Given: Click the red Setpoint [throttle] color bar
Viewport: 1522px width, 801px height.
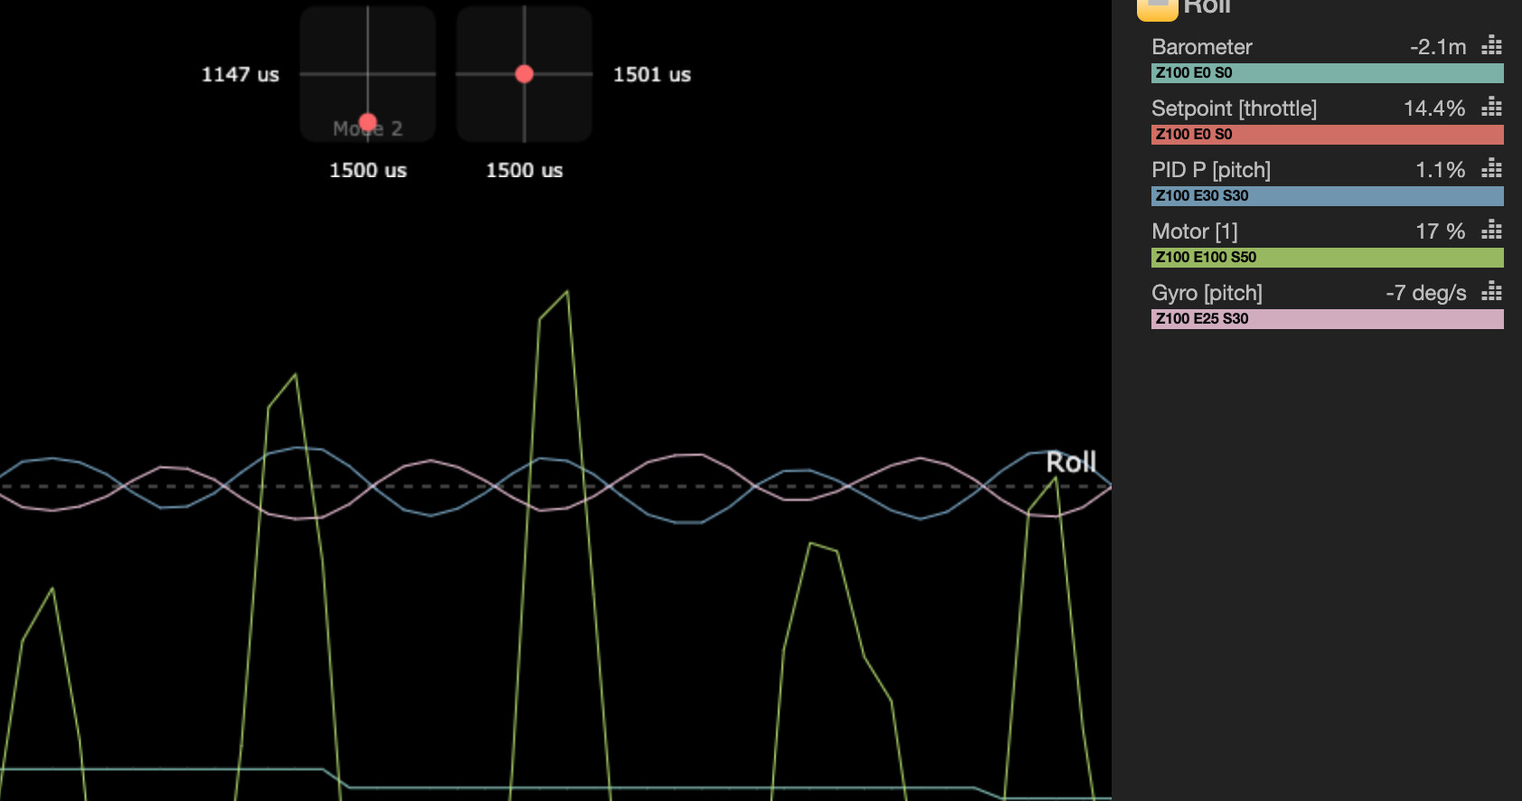Looking at the screenshot, I should pyautogui.click(x=1327, y=135).
